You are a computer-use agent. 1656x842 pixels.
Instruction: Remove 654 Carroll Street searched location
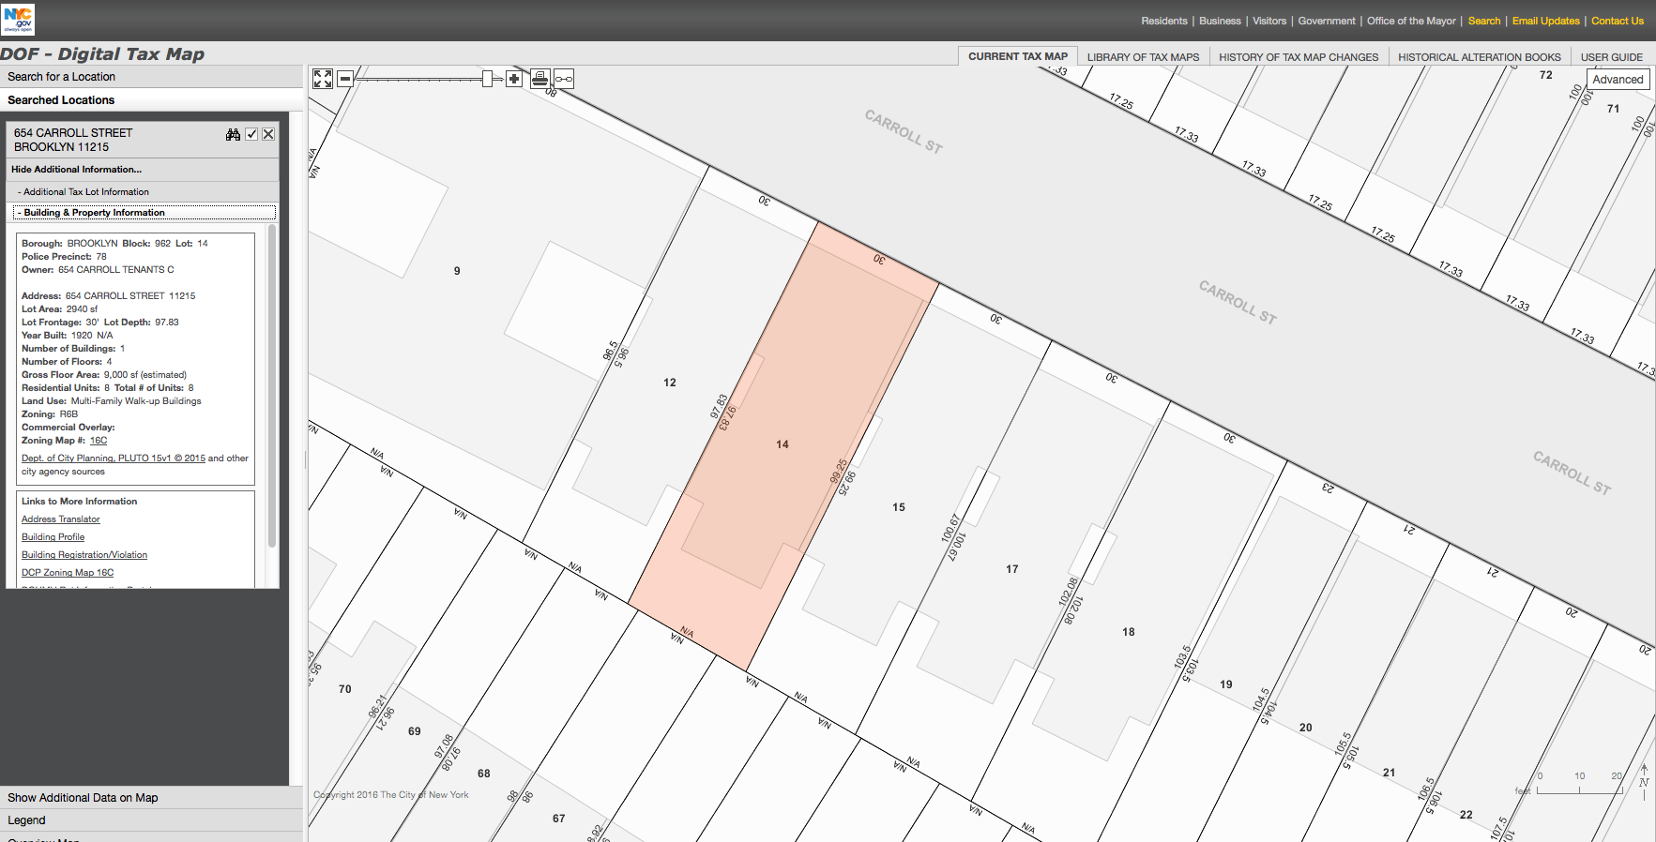coord(268,134)
